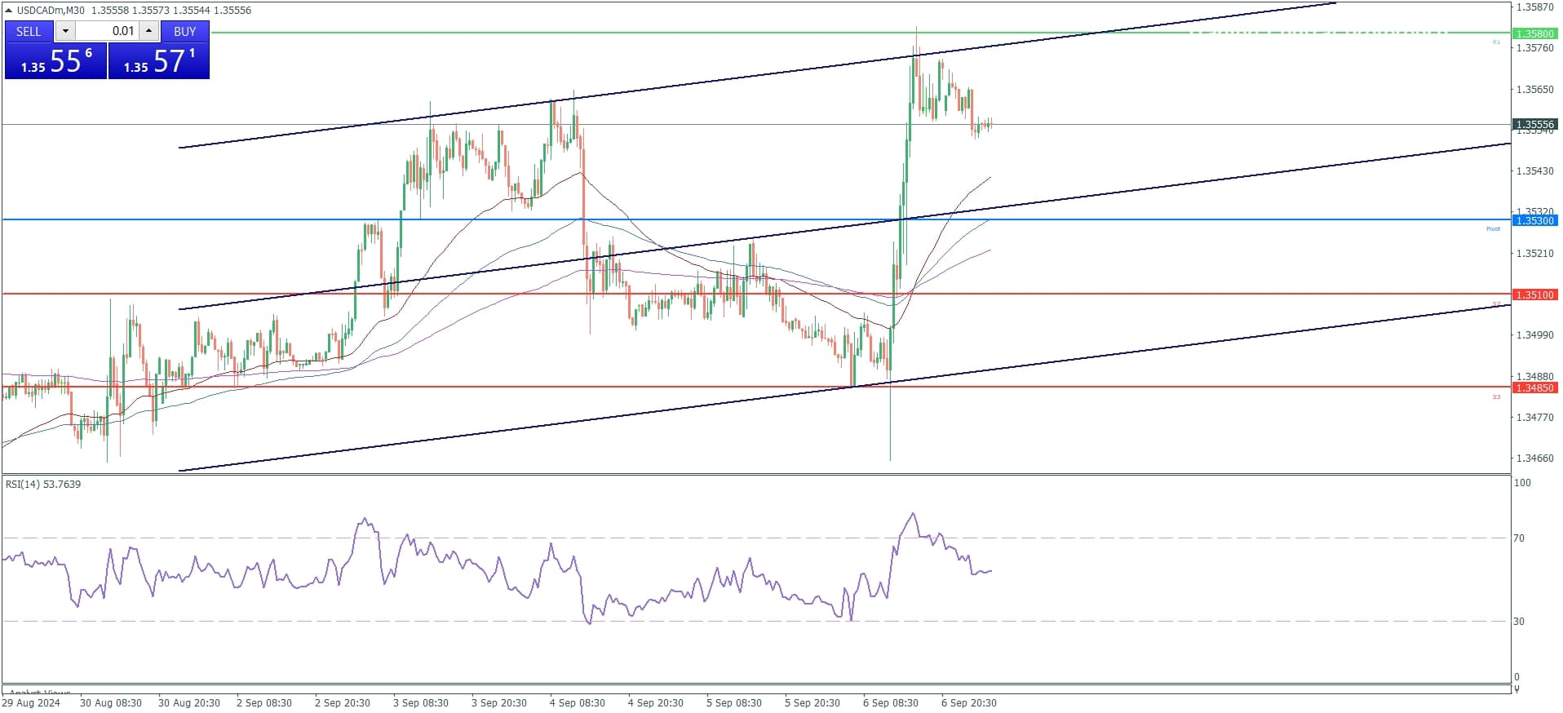
Task: Select red 1.34850 price label on axis
Action: tap(1534, 388)
